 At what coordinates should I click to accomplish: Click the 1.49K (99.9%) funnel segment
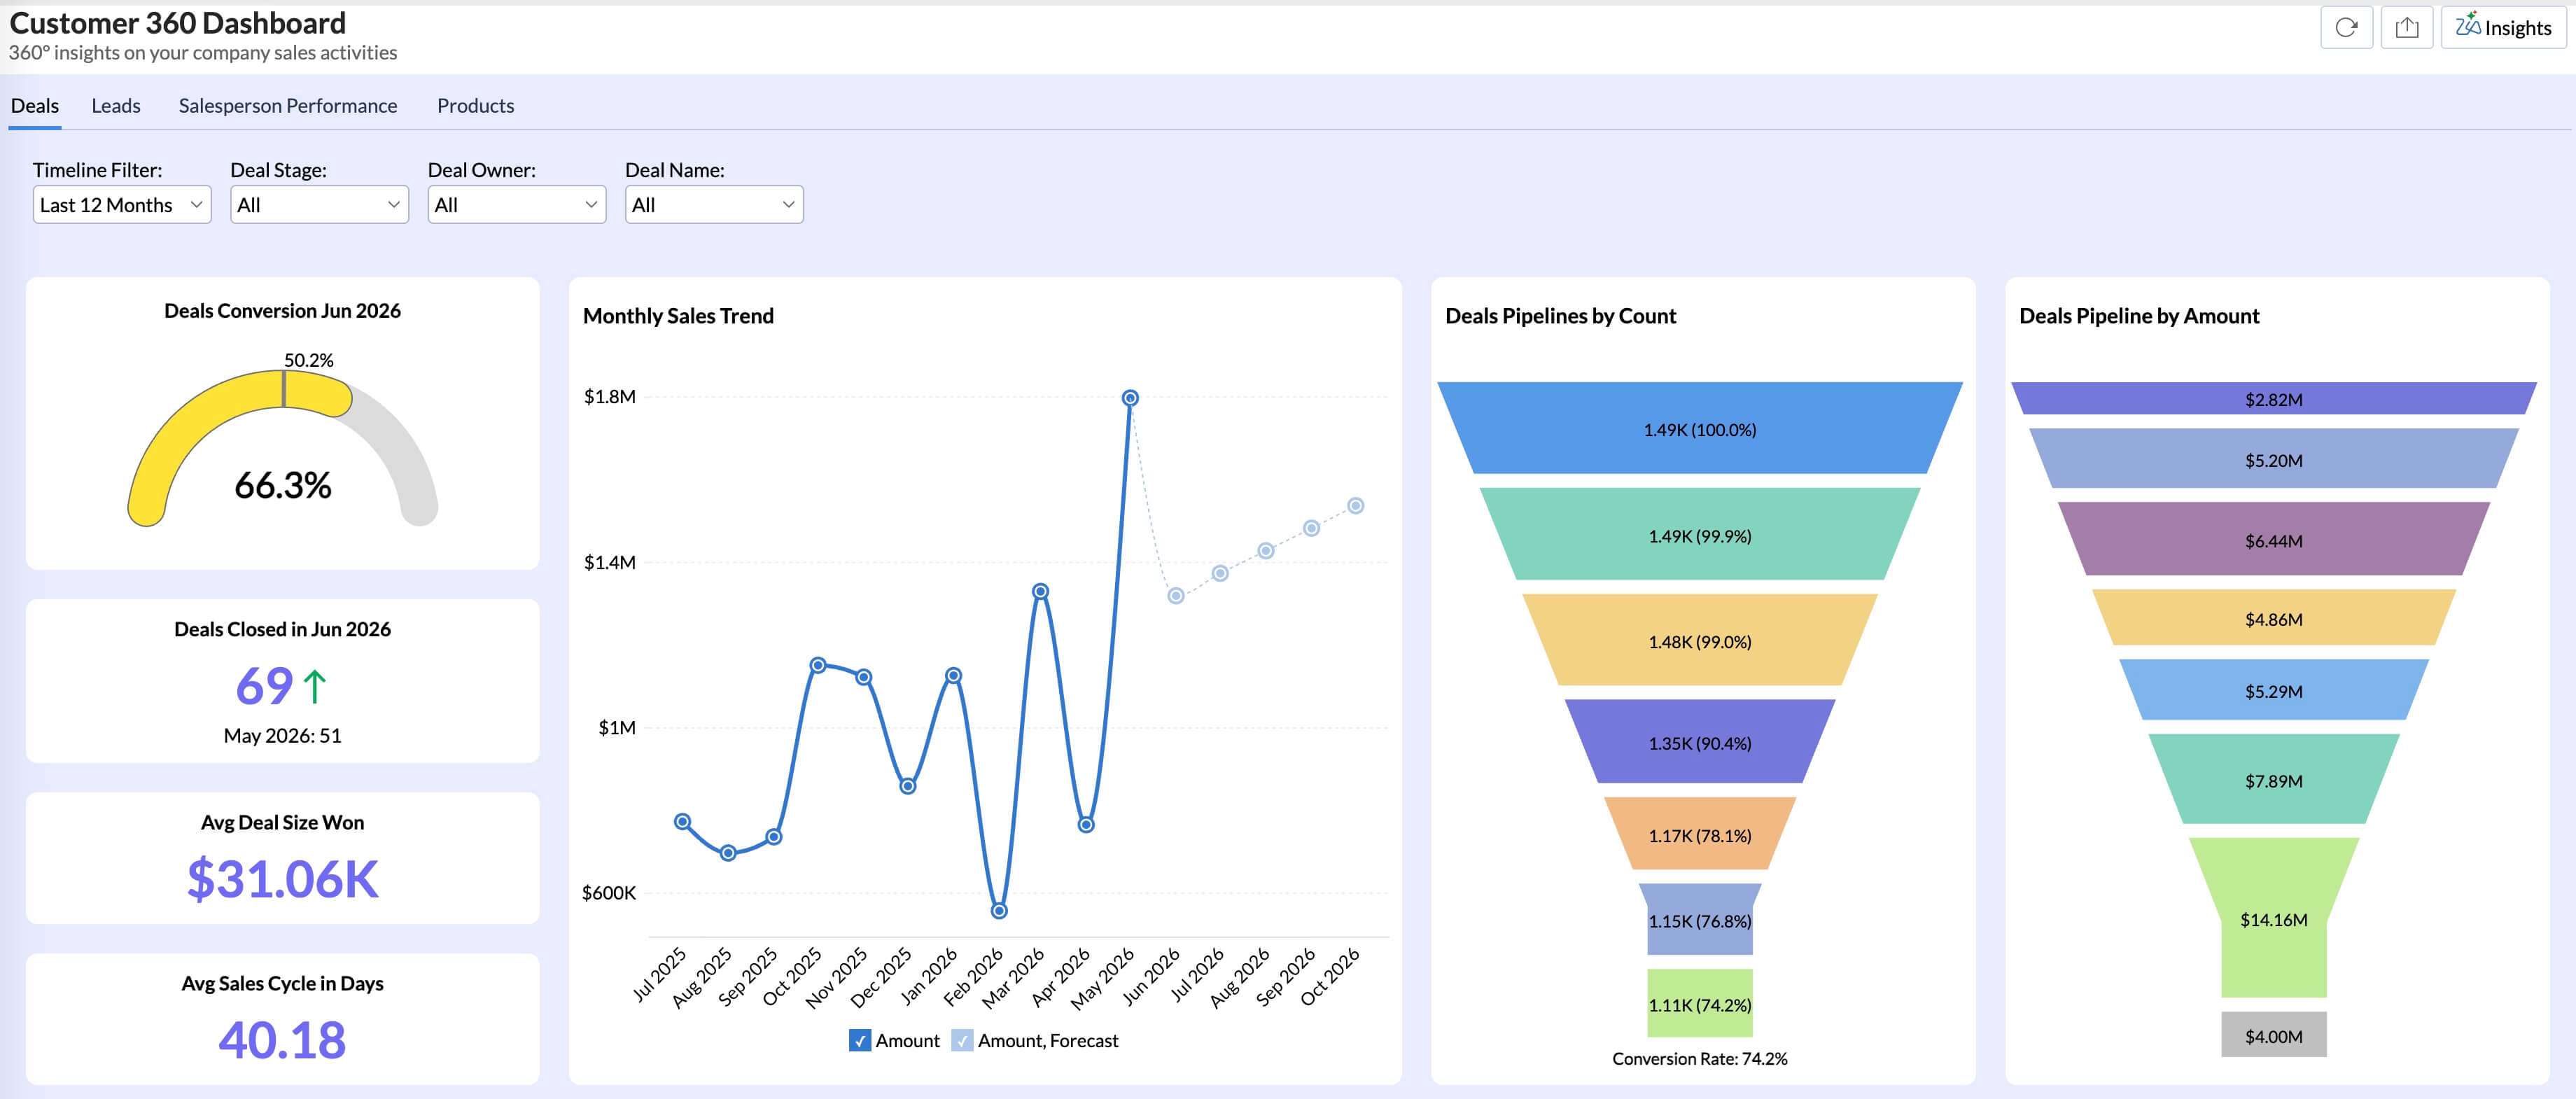coord(1700,534)
